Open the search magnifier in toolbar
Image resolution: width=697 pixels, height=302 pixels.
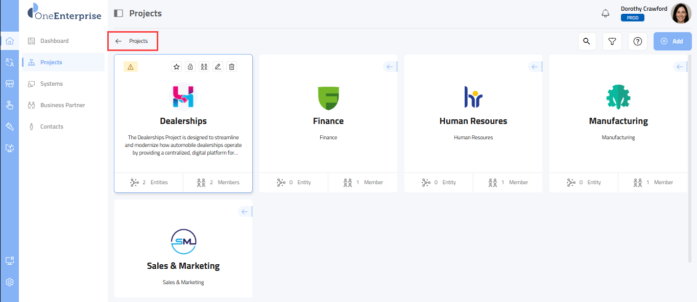[587, 41]
